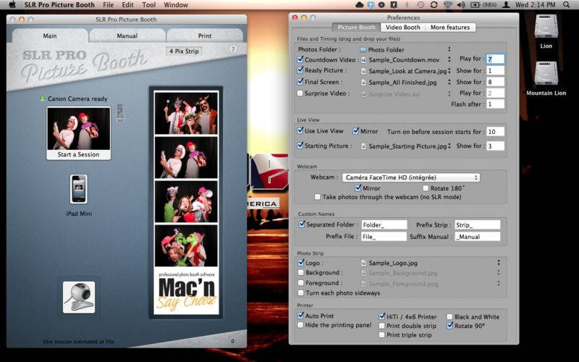
Task: Open the Logo file popup arrows
Action: click(499, 263)
